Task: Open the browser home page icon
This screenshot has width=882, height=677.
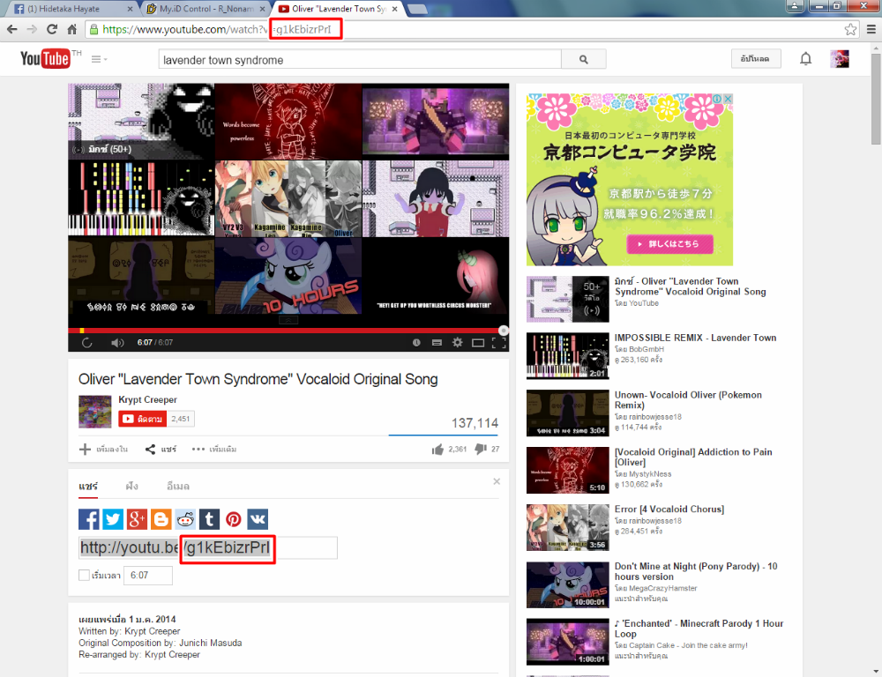Action: pos(72,29)
